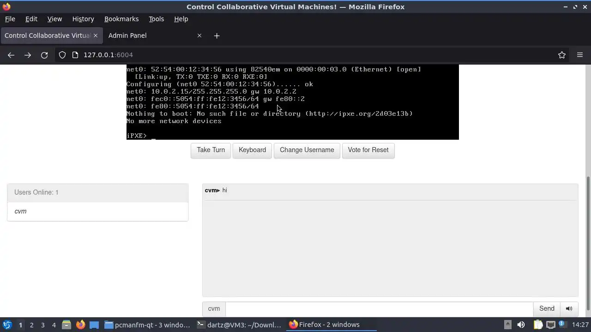Click the Take Turn button
The height and width of the screenshot is (332, 591).
(x=211, y=150)
